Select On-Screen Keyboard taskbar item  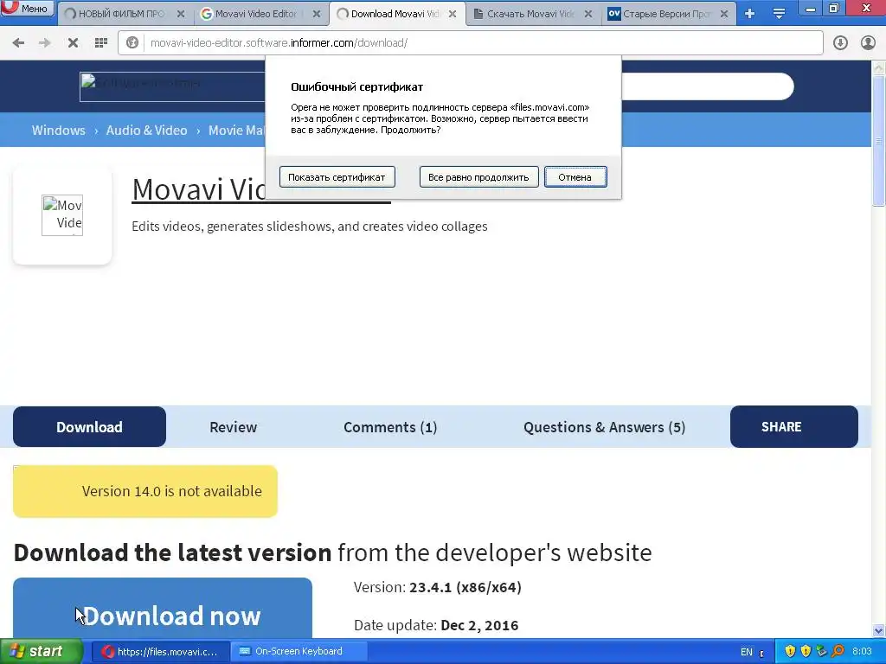[x=299, y=652]
